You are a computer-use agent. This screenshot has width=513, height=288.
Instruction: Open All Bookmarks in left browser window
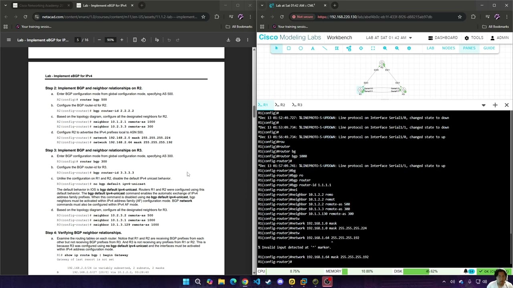239,26
